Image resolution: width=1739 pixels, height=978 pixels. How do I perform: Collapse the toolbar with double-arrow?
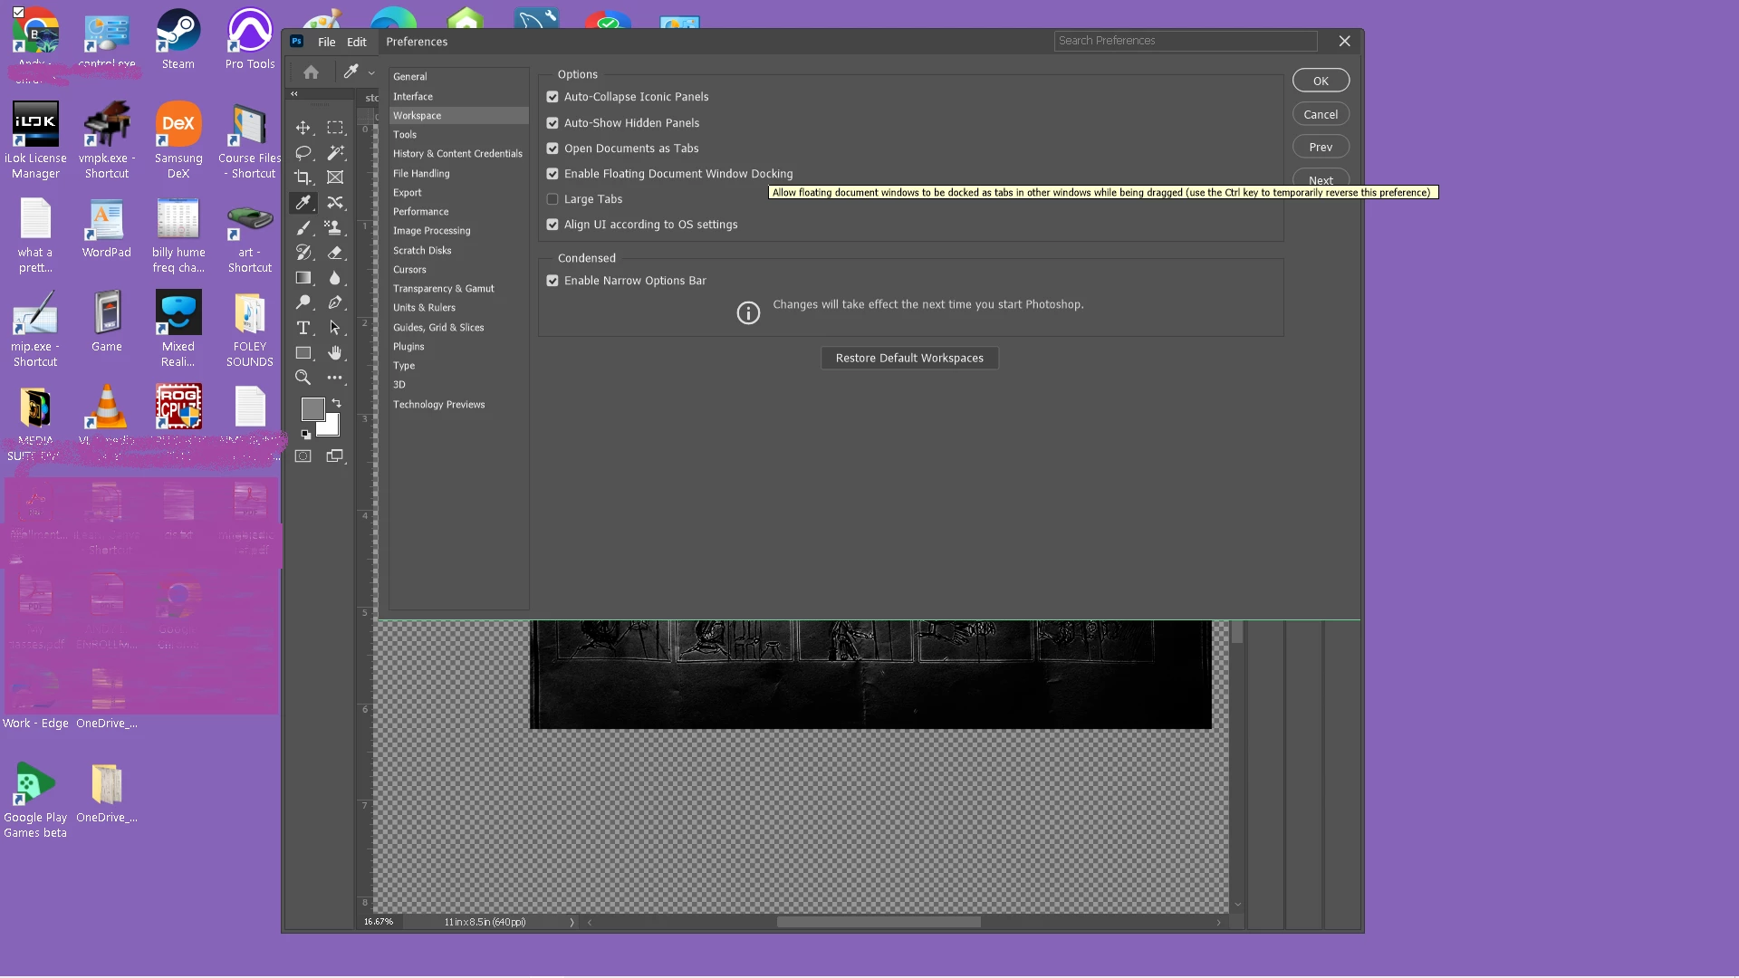click(293, 93)
